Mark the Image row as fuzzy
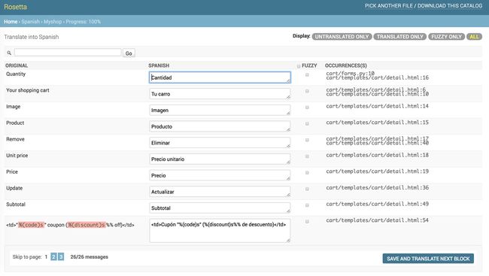 coord(307,108)
